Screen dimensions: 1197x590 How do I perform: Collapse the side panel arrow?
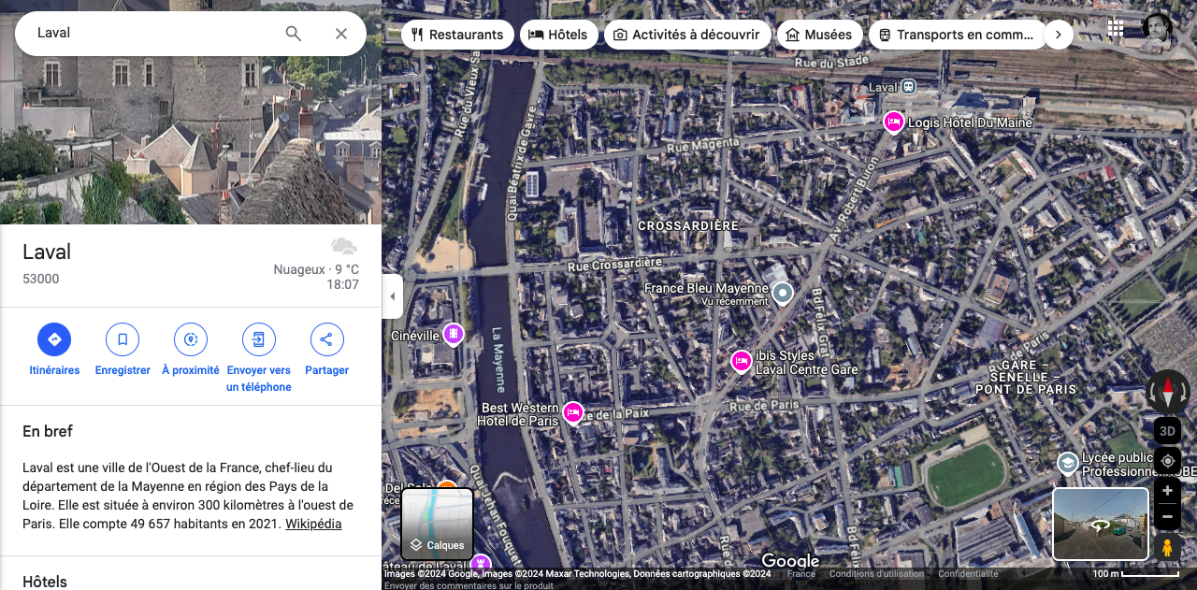[393, 296]
